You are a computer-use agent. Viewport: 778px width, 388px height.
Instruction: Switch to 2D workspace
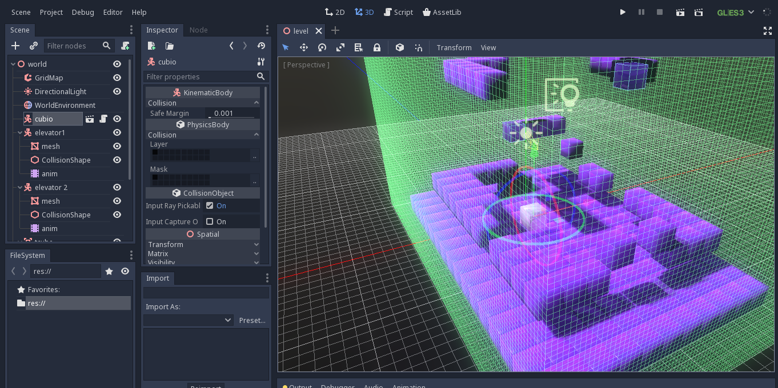(x=335, y=12)
